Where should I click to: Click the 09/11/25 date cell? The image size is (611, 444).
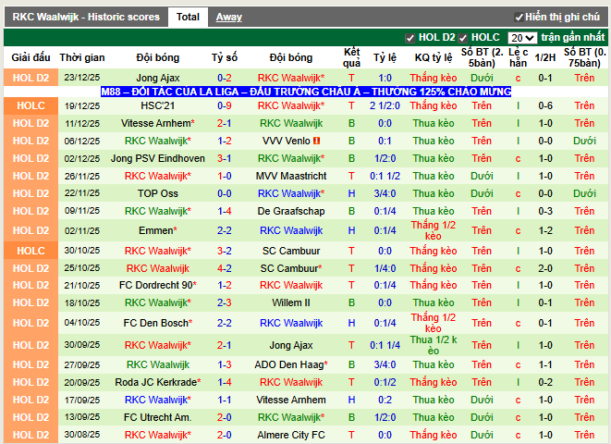click(x=82, y=211)
